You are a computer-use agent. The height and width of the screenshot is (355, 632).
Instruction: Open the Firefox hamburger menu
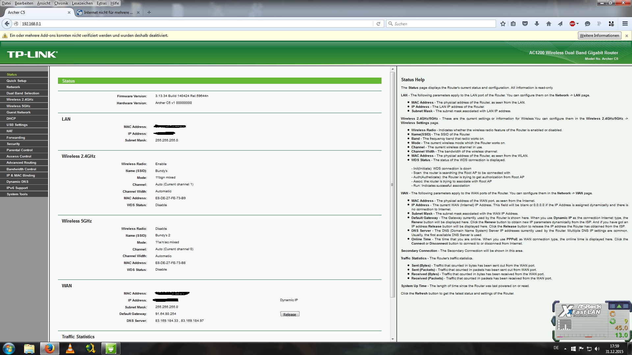click(625, 24)
